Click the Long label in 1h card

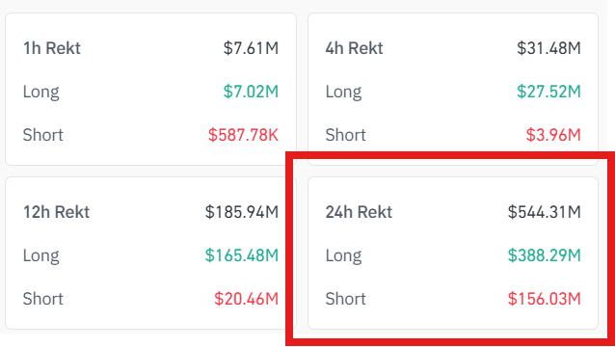click(x=41, y=93)
